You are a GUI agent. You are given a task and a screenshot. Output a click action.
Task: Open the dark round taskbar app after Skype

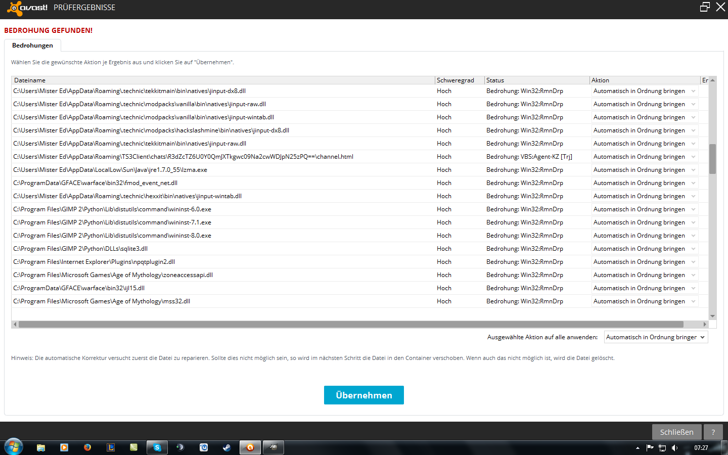tap(180, 447)
